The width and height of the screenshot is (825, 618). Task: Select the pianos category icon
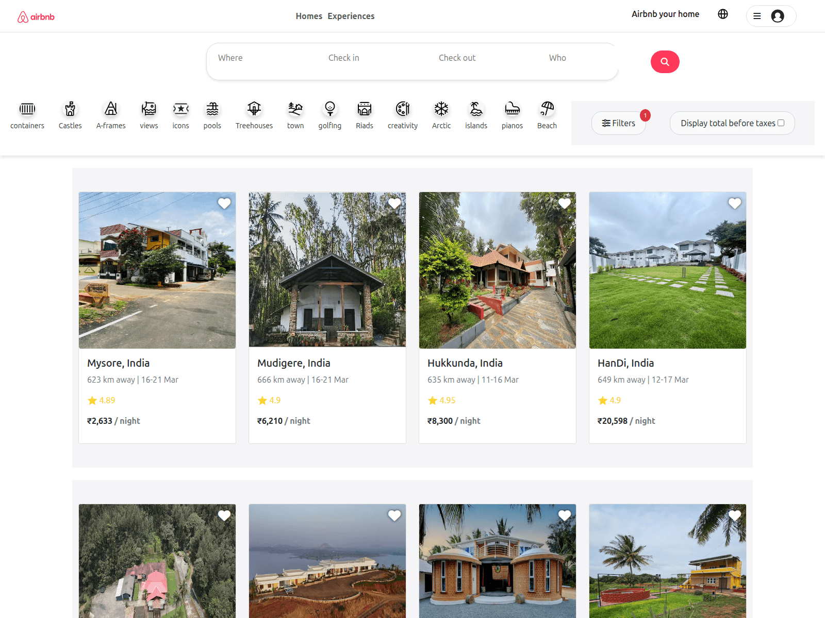tap(513, 109)
